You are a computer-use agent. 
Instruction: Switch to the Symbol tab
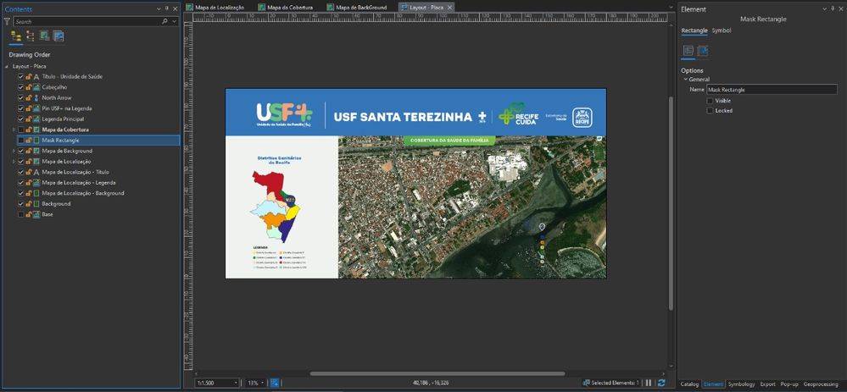point(722,30)
